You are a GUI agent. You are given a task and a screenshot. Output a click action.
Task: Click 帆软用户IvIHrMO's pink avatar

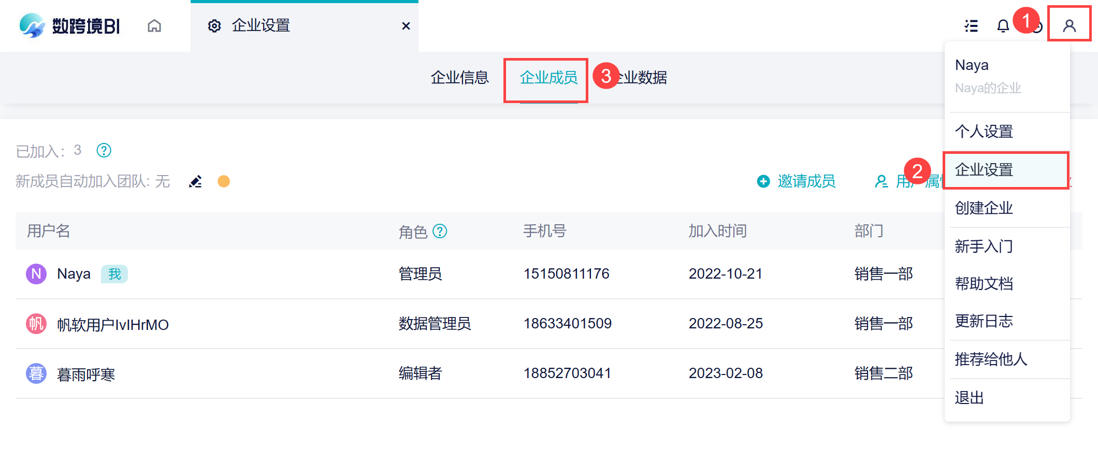[36, 324]
